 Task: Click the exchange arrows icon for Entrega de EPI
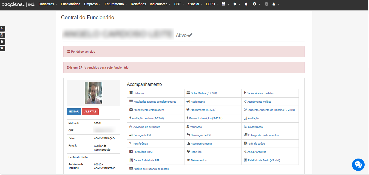coord(131,135)
